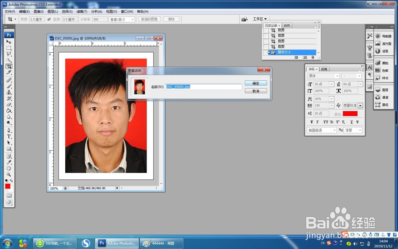
Task: Select the Polygonal Lasso tool
Action: tap(9, 54)
